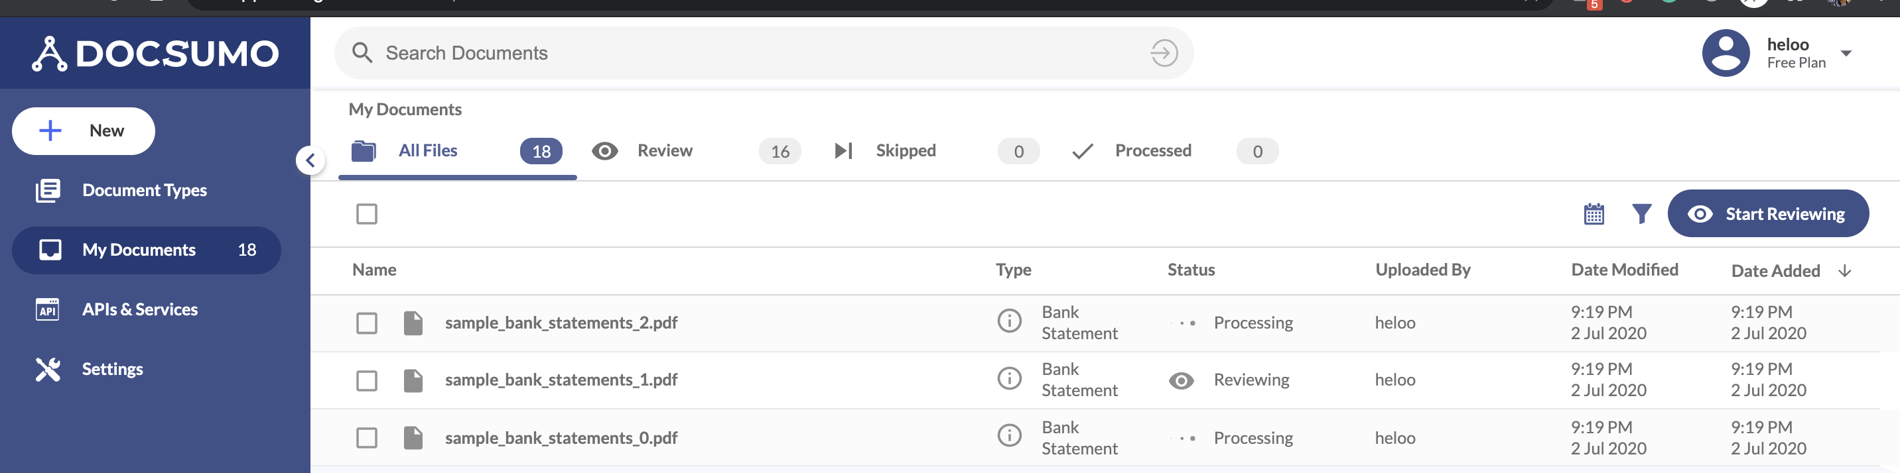Click the Document Types sidebar icon
The height and width of the screenshot is (473, 1900).
click(48, 190)
